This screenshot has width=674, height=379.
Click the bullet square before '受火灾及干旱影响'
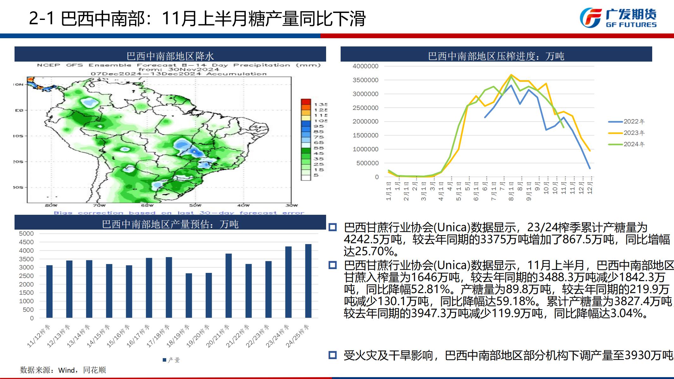[x=333, y=355]
